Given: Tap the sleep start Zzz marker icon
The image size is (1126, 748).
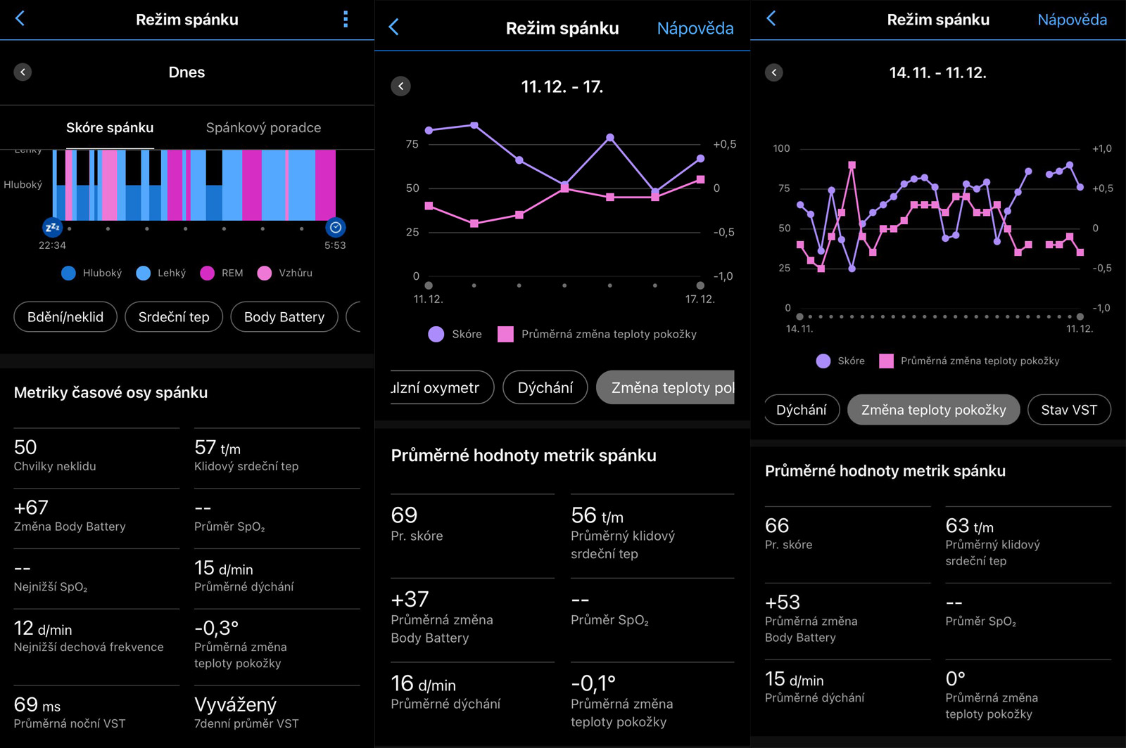Looking at the screenshot, I should 53,227.
